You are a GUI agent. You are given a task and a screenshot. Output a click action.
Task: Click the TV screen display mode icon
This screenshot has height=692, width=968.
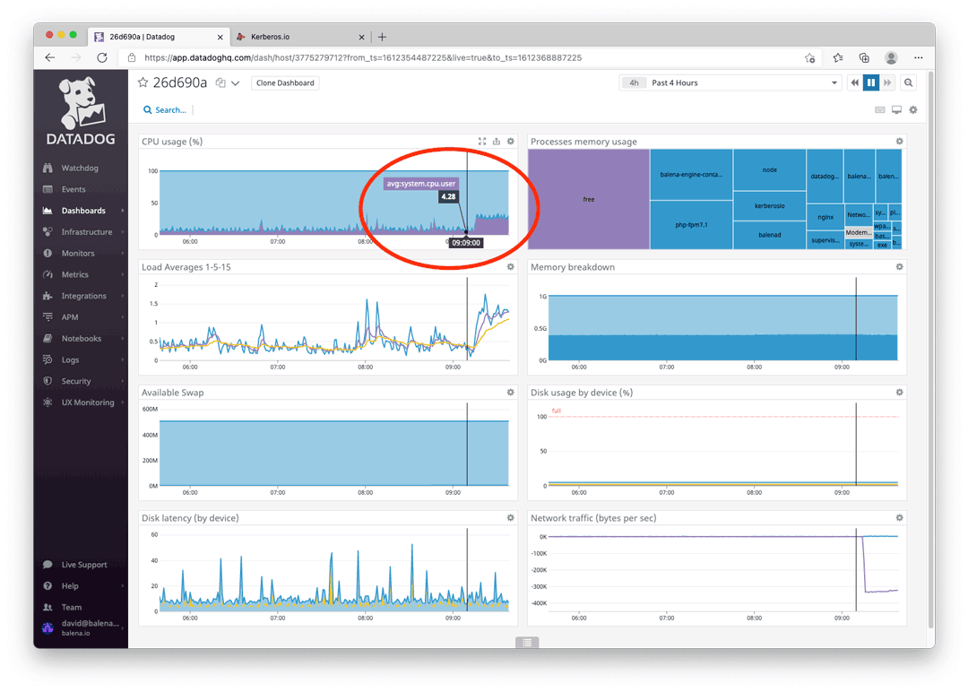click(x=895, y=108)
